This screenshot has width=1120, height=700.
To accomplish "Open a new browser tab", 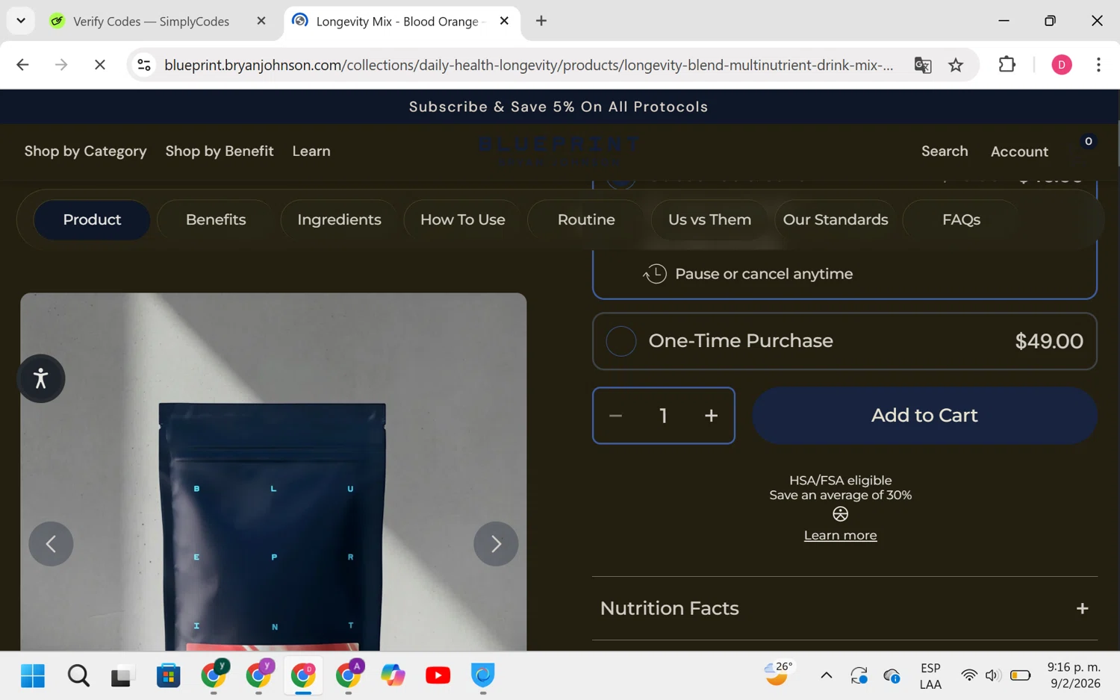I will pos(541,21).
